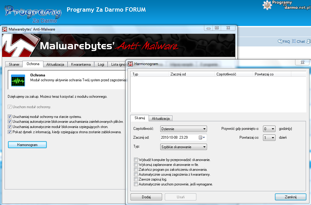Open the calendar picker in Zacznij od field
Image resolution: width=311 pixels, height=205 pixels.
click(202, 137)
